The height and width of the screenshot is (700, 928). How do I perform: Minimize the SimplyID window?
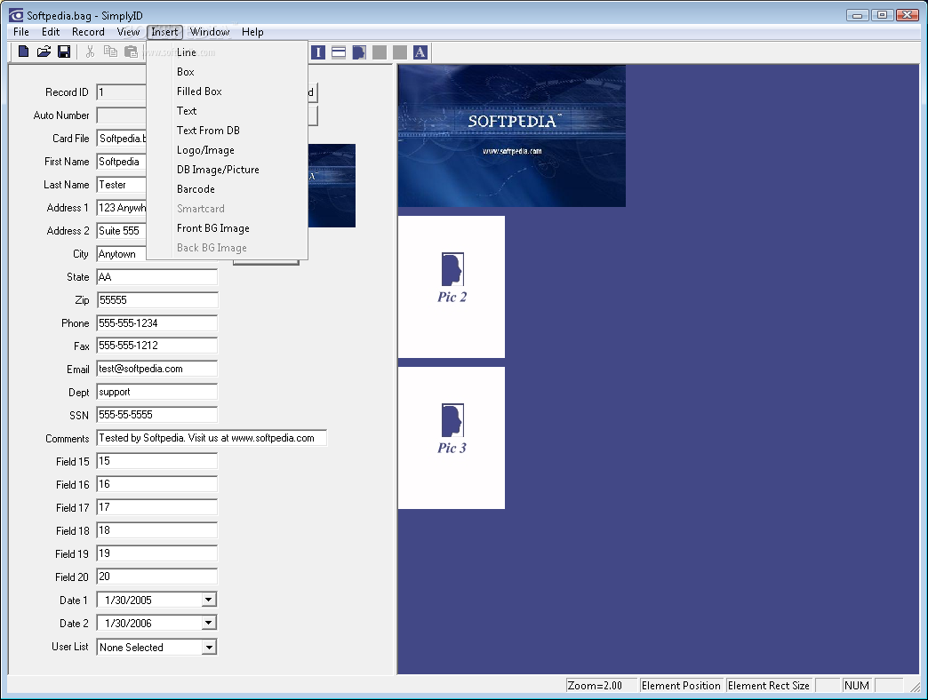point(858,15)
